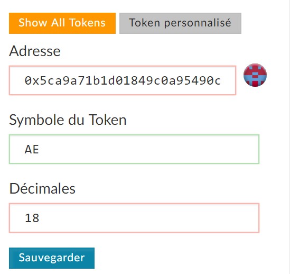Focus the Symbole du Token input field
This screenshot has width=290, height=274.
tap(134, 149)
